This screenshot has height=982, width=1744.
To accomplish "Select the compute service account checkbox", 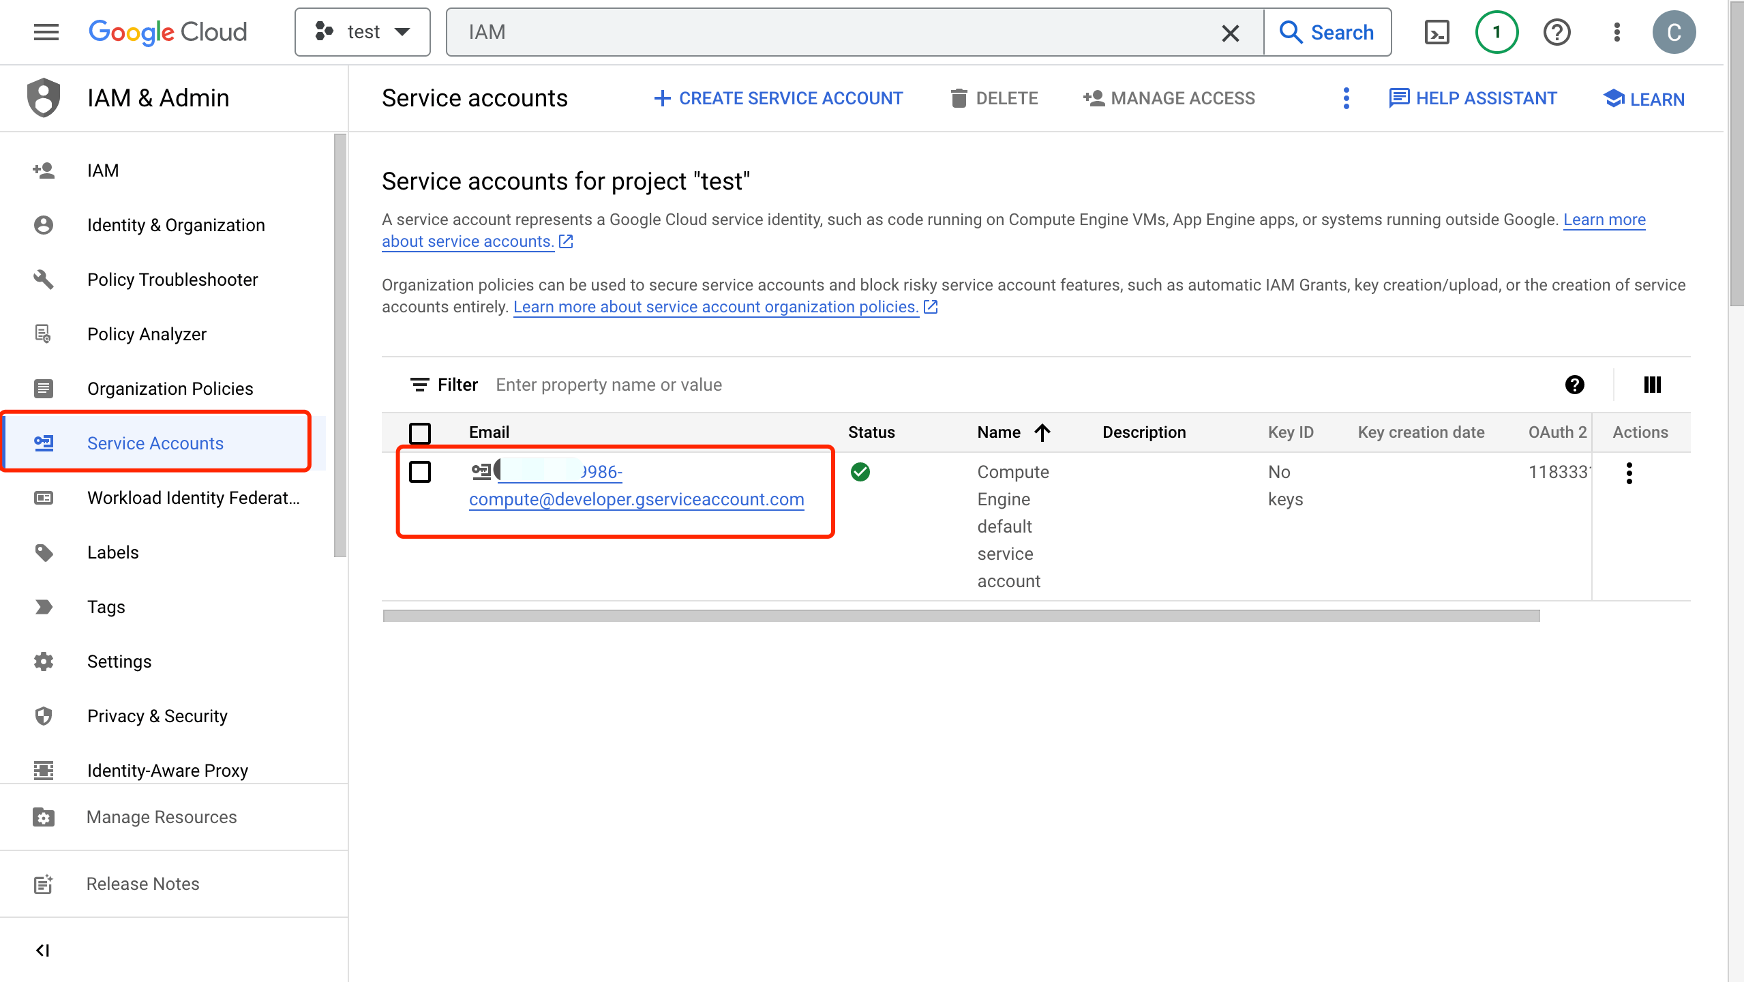I will tap(420, 472).
